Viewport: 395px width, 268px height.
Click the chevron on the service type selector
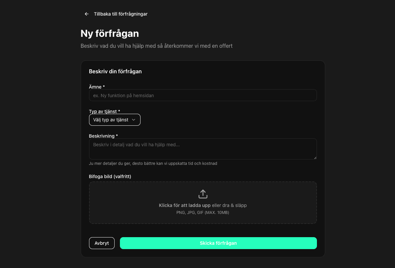(134, 120)
